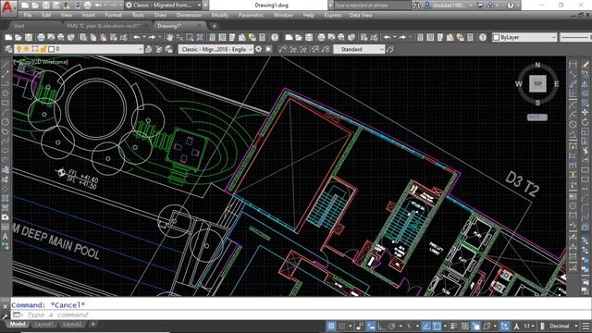Click the WCS button below the ViewCube
This screenshot has height=333, width=592.
[x=537, y=117]
